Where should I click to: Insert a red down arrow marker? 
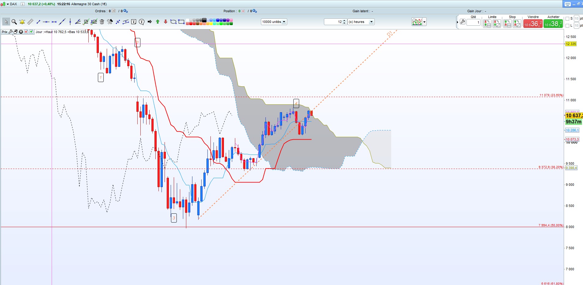(165, 22)
